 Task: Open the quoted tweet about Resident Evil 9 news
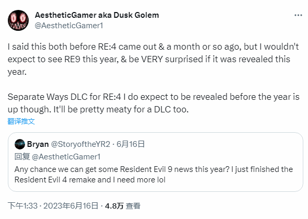click(x=156, y=162)
